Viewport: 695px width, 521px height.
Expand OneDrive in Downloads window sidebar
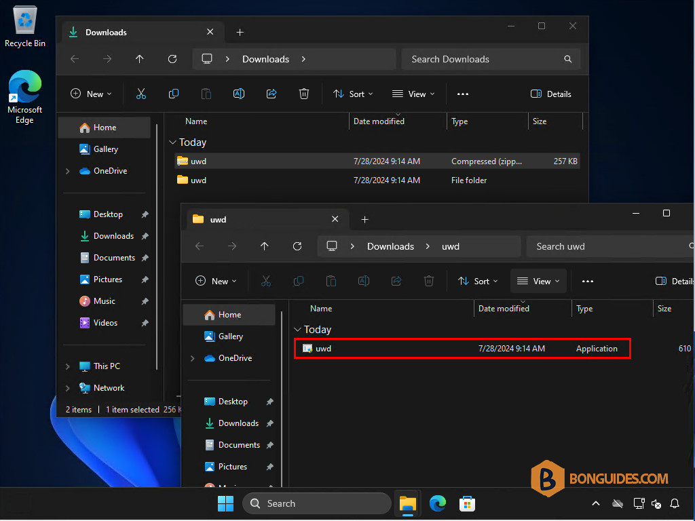click(68, 171)
